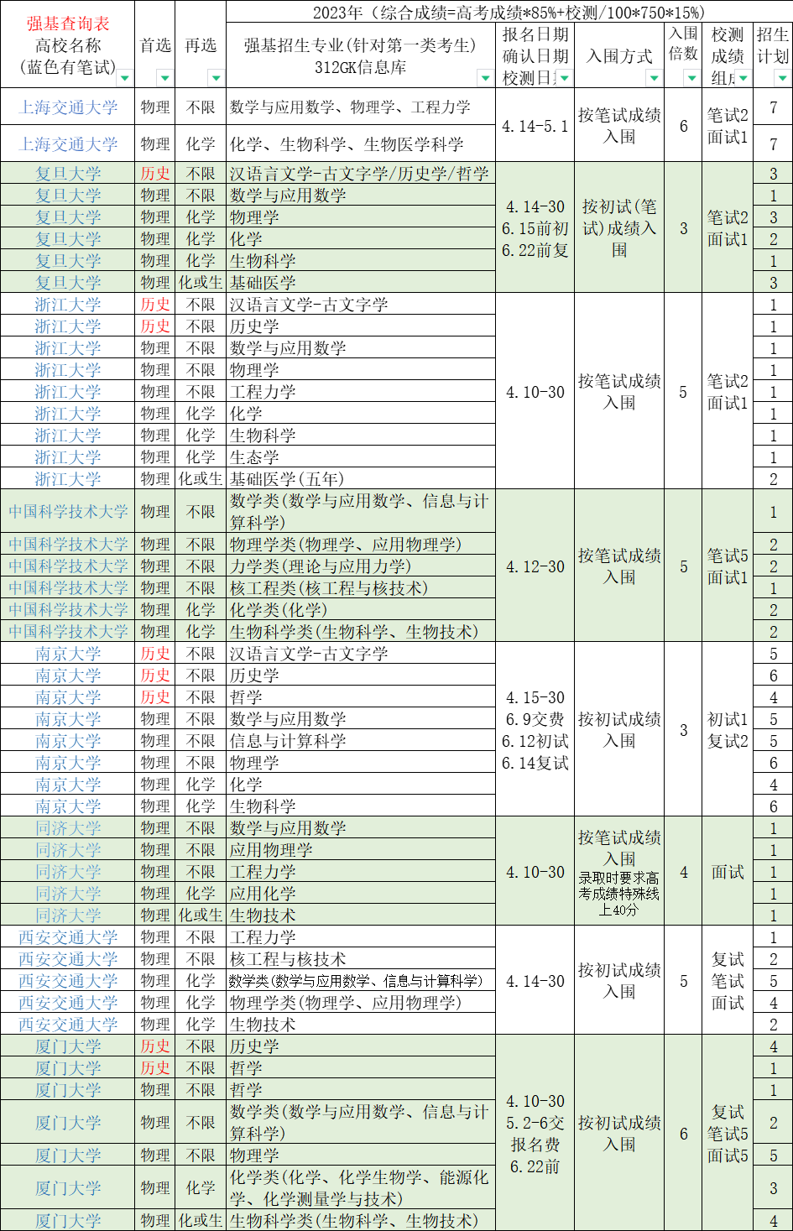Select 同济大学 面试 校测 cell

tap(728, 871)
